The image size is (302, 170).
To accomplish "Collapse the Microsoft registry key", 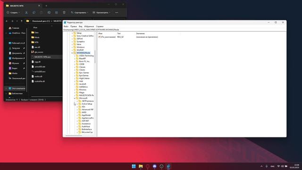I will 75,98.
